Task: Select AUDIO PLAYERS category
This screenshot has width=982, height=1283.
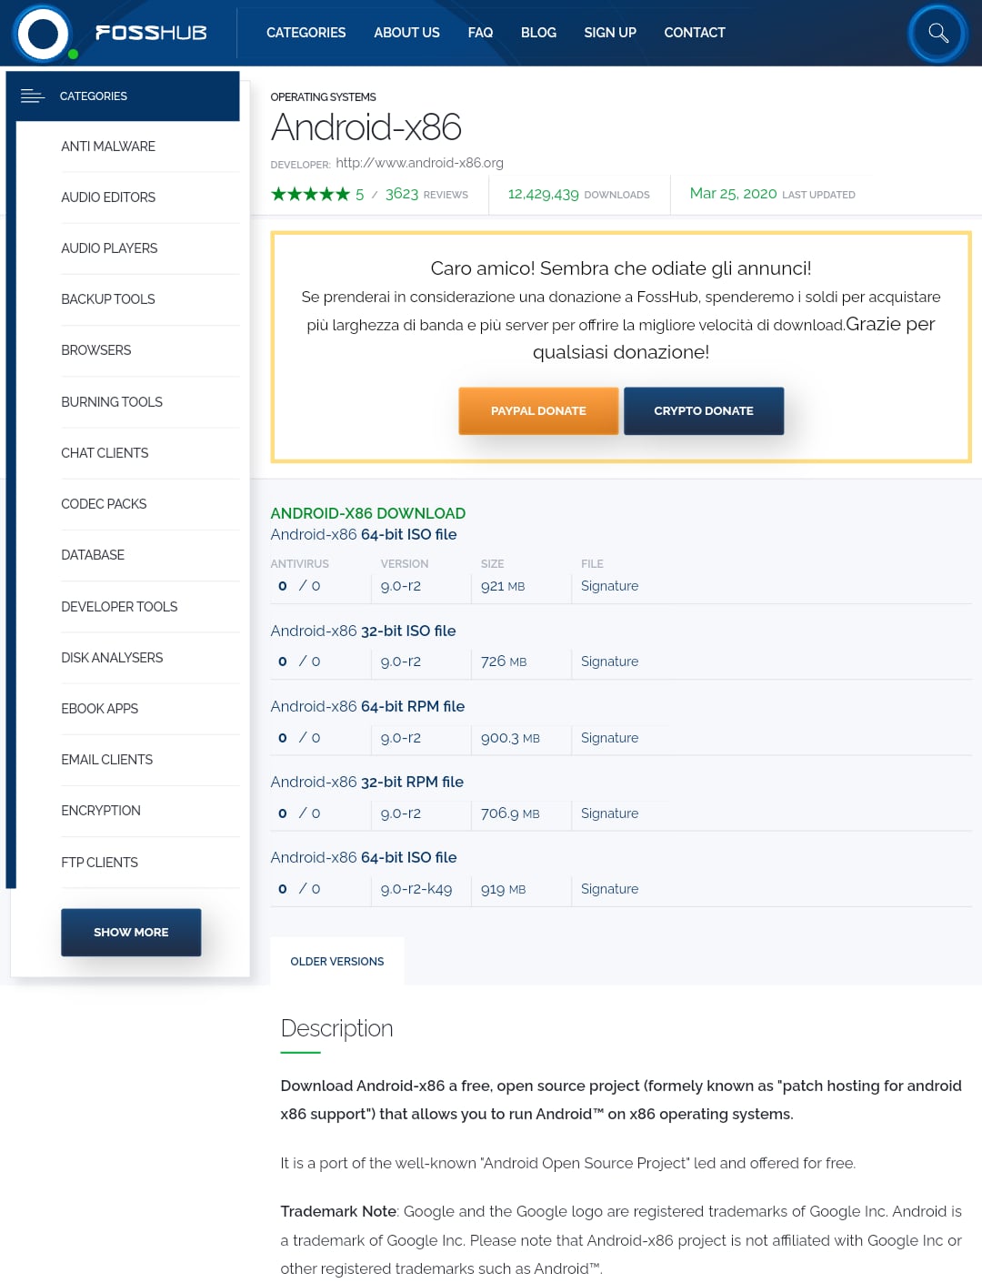Action: [x=109, y=248]
